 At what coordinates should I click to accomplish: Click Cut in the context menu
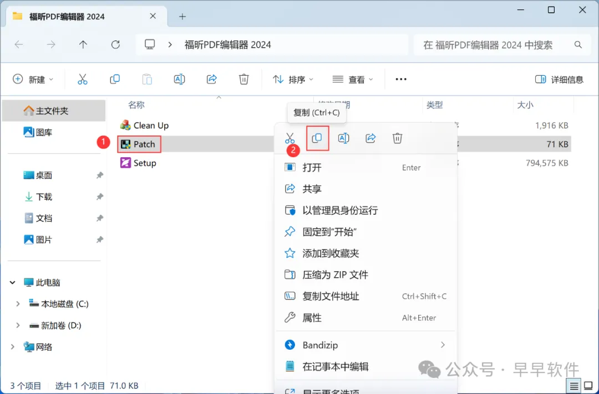point(290,138)
